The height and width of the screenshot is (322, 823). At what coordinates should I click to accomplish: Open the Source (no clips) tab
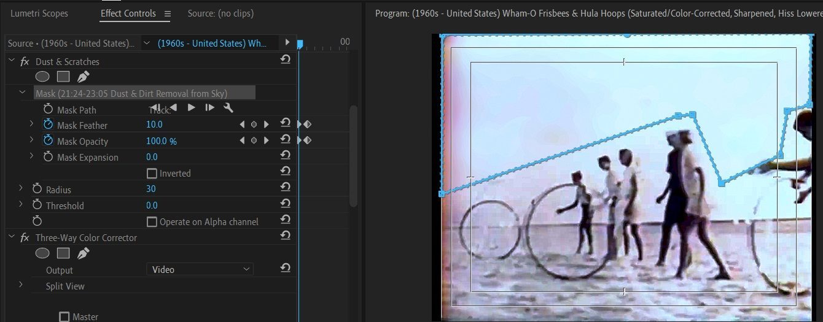(220, 13)
